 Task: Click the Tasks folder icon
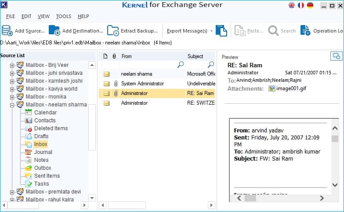29,184
